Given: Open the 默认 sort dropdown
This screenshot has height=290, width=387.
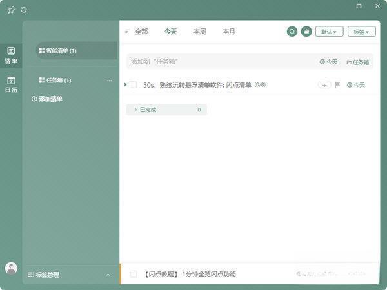Looking at the screenshot, I should click(329, 32).
